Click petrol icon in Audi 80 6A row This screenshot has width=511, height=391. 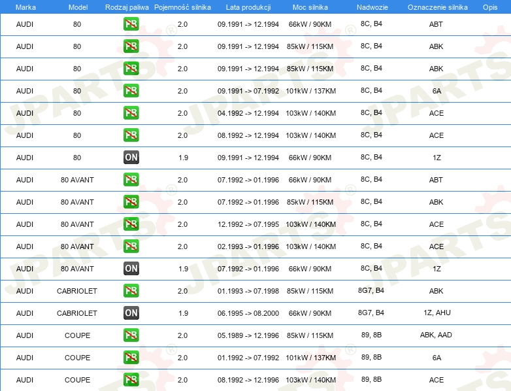131,91
